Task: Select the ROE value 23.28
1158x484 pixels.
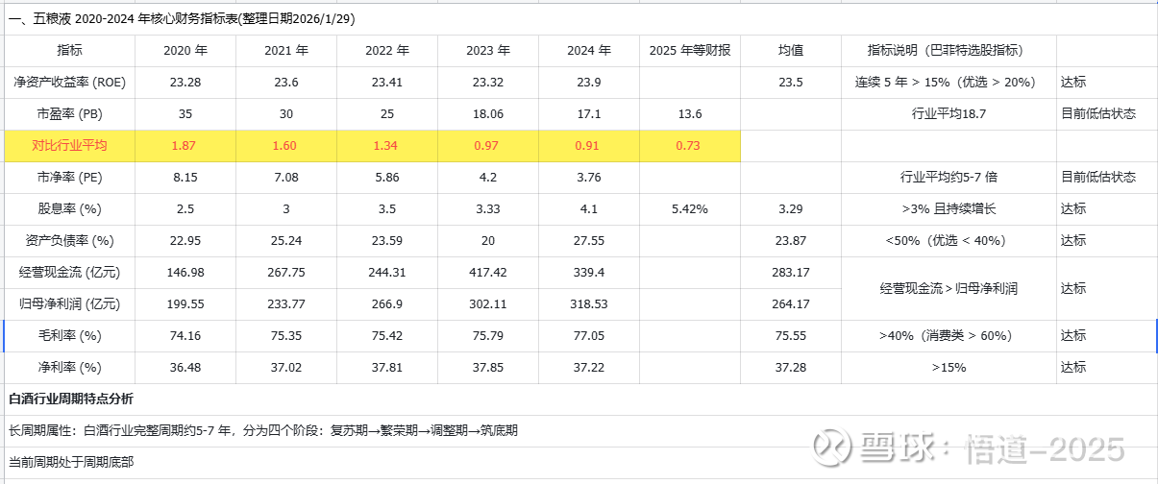Action: 185,83
